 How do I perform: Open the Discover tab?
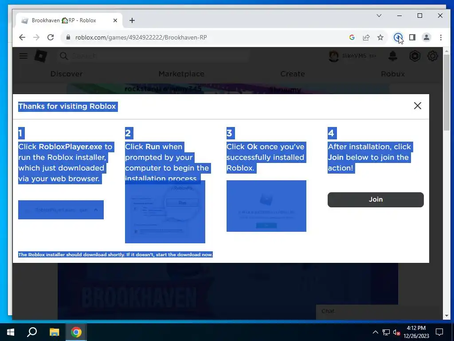pyautogui.click(x=67, y=74)
